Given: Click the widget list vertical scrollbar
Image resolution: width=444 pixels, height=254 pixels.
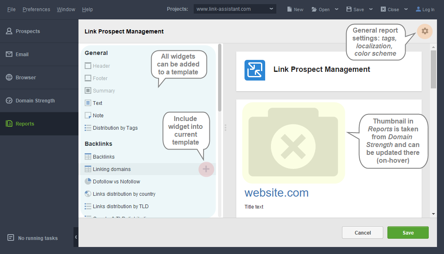Looking at the screenshot, I should tap(220, 78).
